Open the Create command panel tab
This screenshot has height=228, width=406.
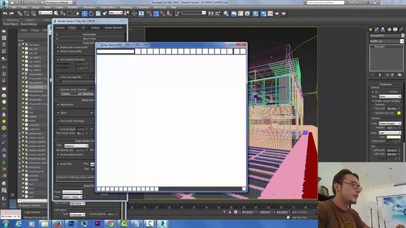point(370,30)
